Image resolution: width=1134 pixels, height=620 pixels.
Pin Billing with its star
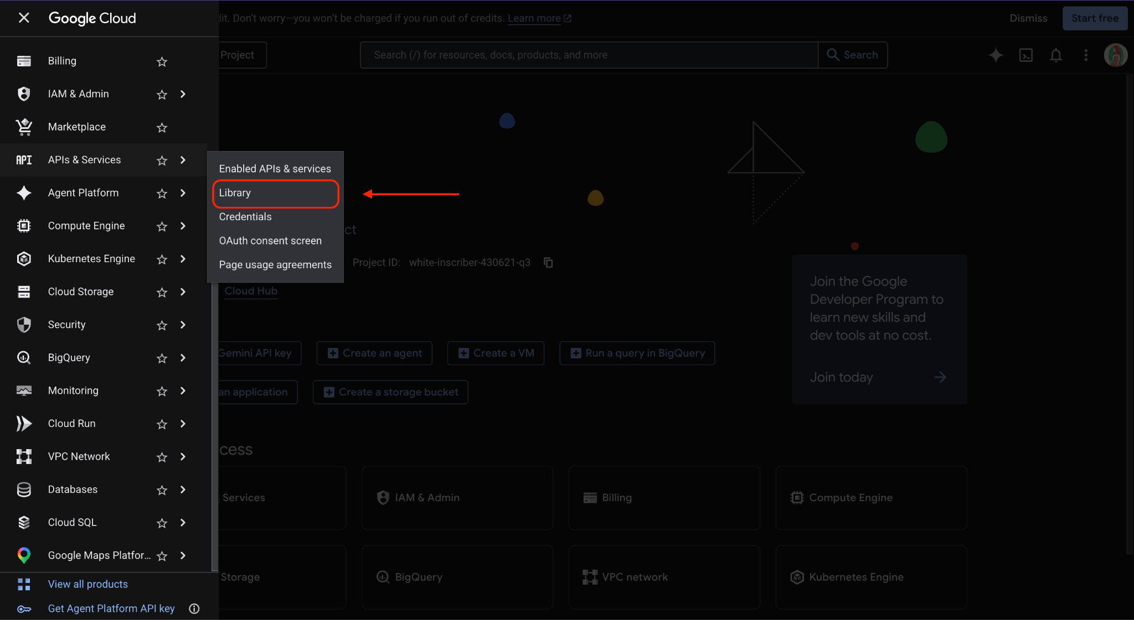coord(162,61)
